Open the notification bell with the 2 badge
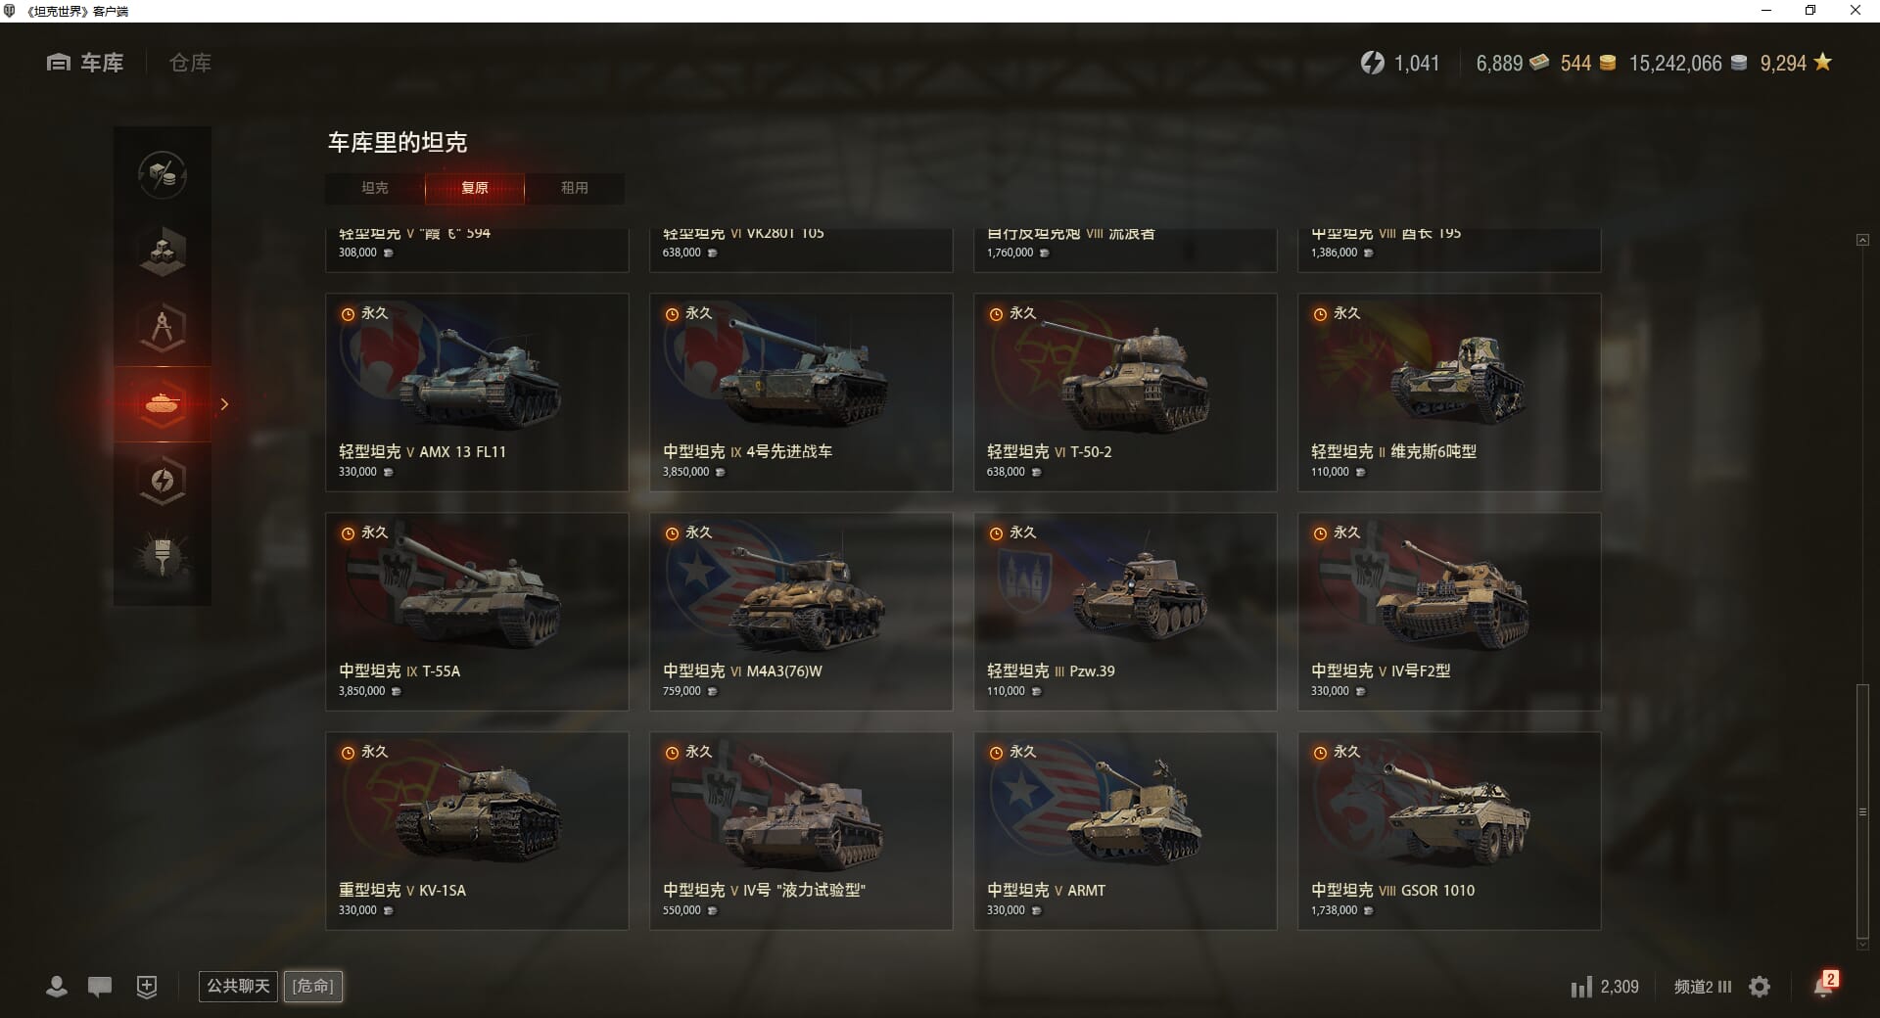The image size is (1880, 1018). pyautogui.click(x=1825, y=984)
